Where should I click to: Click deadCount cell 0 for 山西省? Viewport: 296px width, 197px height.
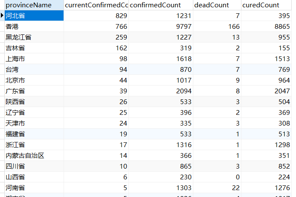coord(217,177)
